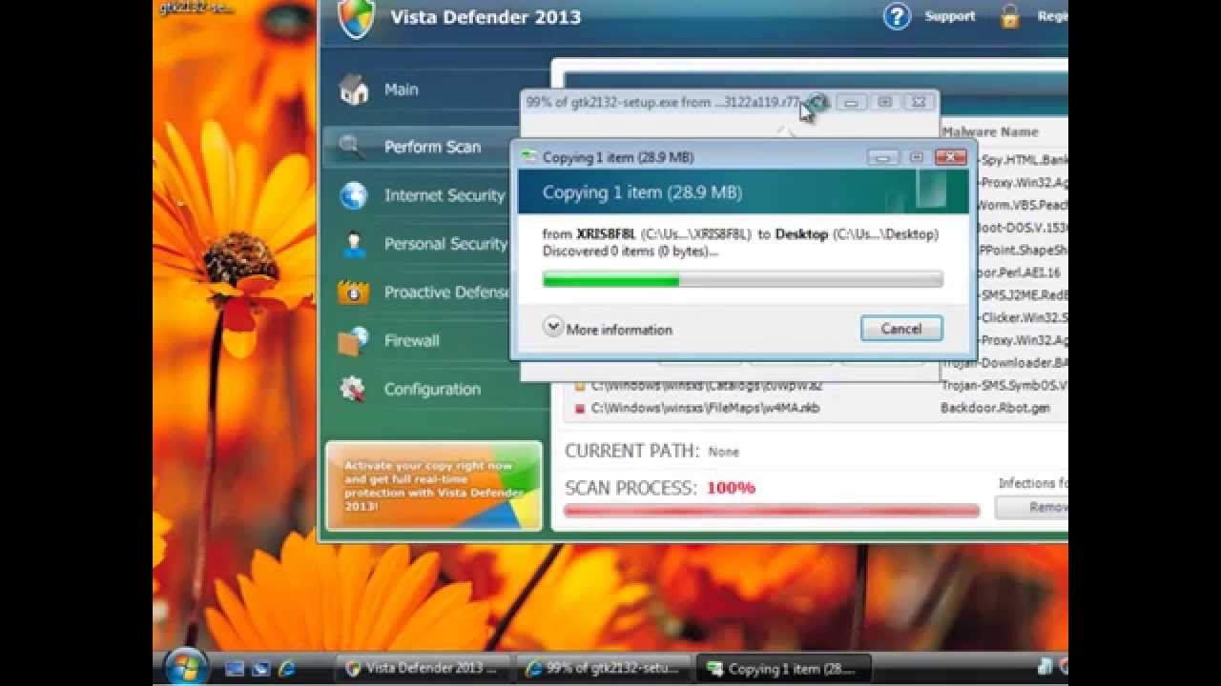Select the Backdoor.Rbot.gen entry
The width and height of the screenshot is (1221, 686).
tap(995, 408)
